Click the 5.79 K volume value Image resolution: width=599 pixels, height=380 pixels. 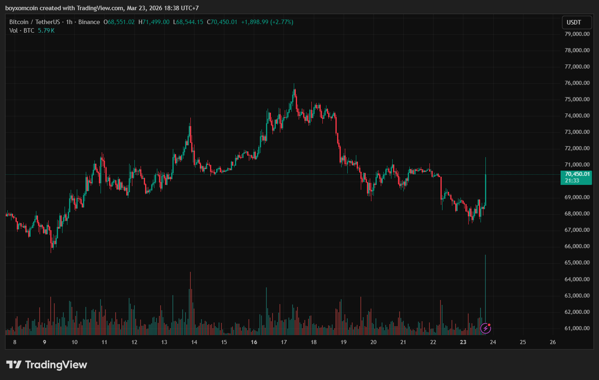pos(46,31)
